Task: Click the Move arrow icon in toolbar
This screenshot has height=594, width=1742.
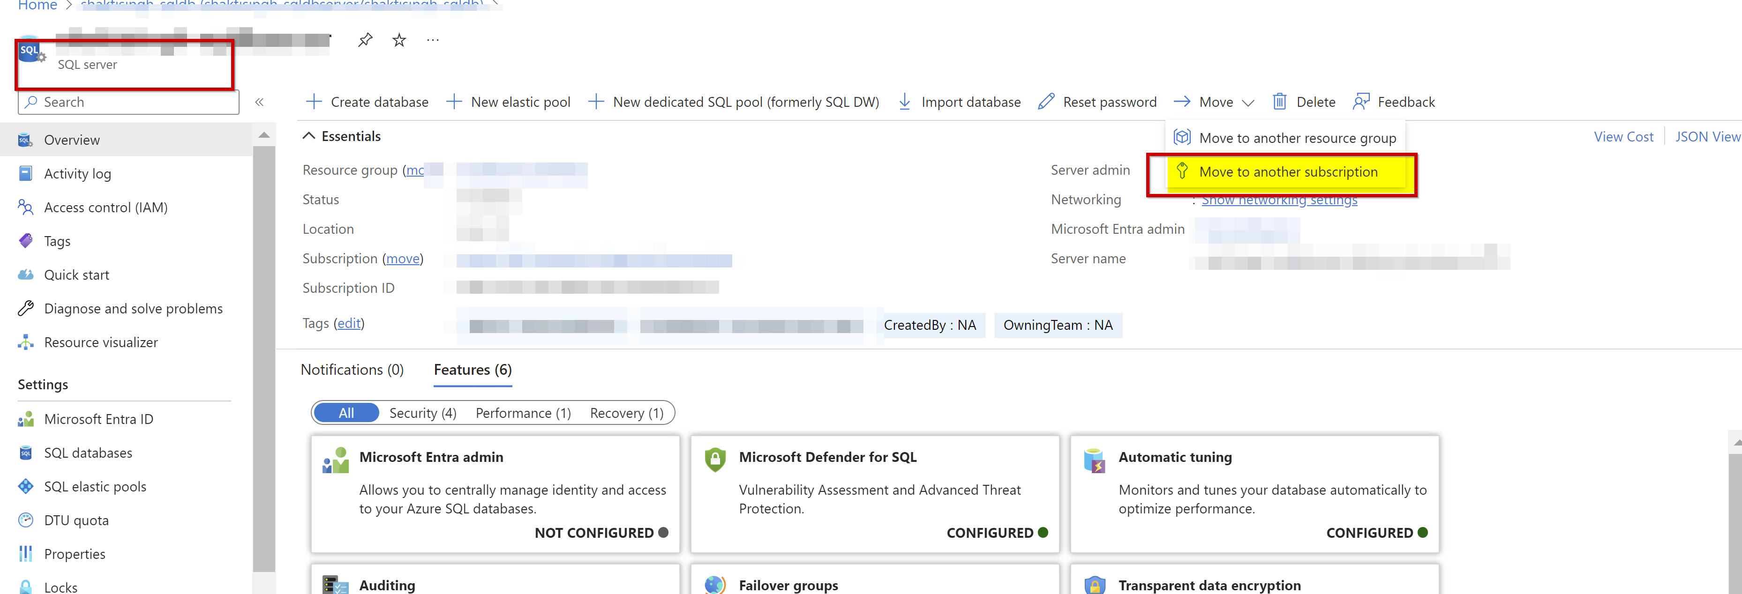Action: [x=1182, y=102]
